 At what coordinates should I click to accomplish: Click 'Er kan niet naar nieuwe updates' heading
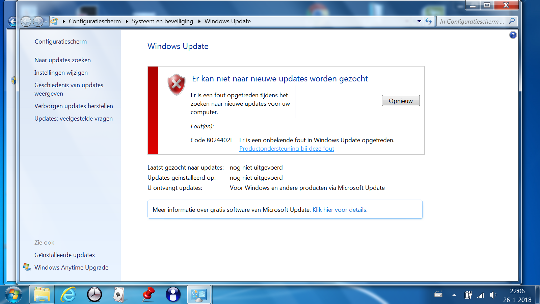click(280, 79)
